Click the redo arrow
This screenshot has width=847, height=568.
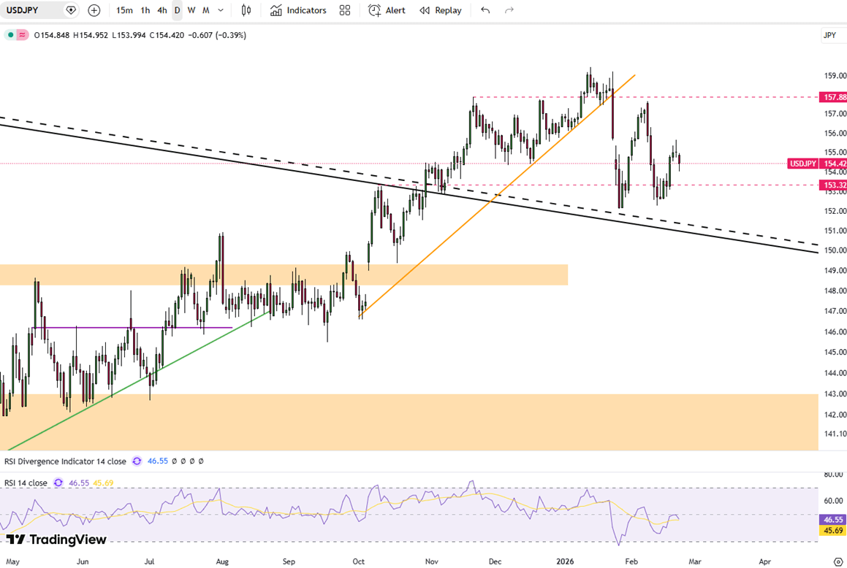coord(509,10)
